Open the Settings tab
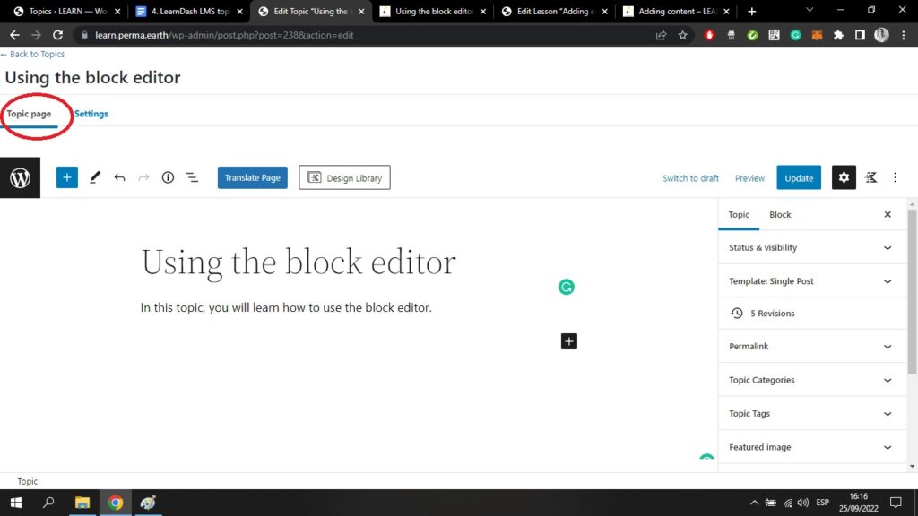The height and width of the screenshot is (516, 918). (91, 114)
